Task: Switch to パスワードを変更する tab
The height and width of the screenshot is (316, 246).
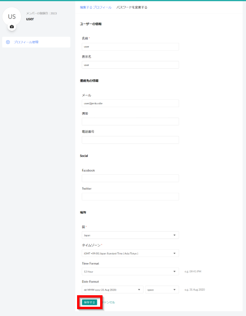Action: (x=132, y=7)
